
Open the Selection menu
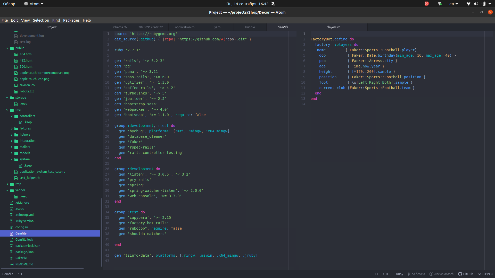coord(41,20)
